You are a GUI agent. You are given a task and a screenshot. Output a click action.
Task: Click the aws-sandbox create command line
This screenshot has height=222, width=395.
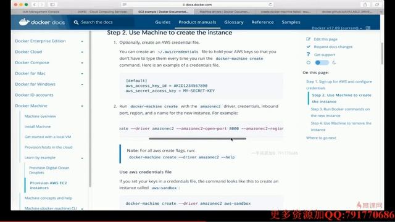point(188,203)
